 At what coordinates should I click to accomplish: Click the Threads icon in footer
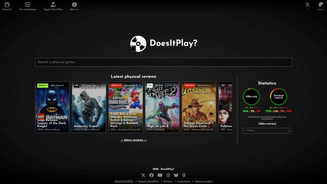(x=184, y=175)
